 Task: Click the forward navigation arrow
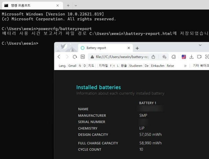point(67,57)
